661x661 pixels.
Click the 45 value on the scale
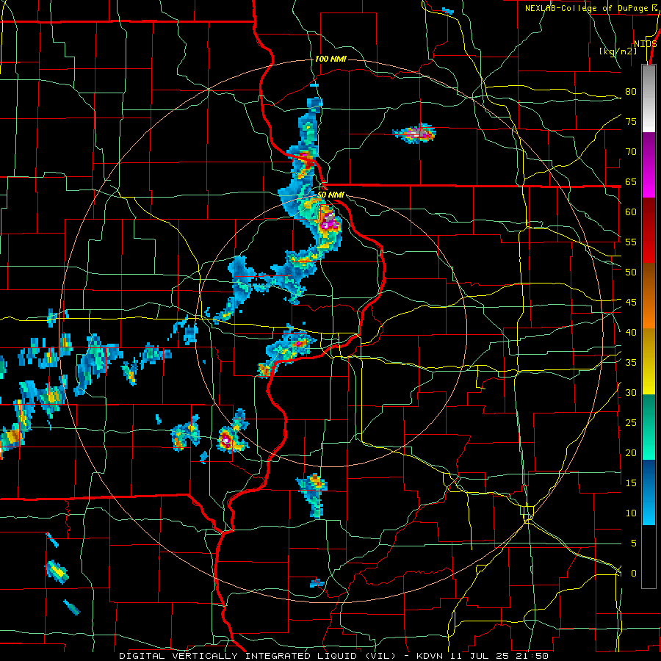coord(631,303)
